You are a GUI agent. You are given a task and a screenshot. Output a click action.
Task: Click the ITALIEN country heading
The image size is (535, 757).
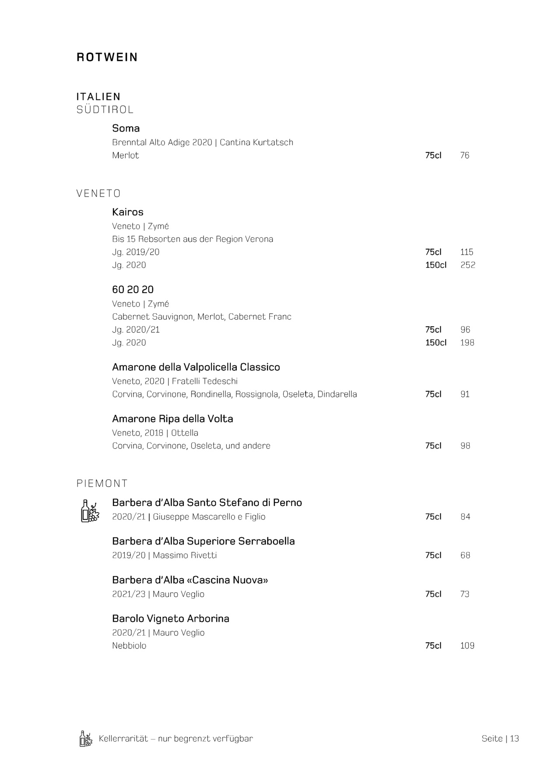coord(99,96)
